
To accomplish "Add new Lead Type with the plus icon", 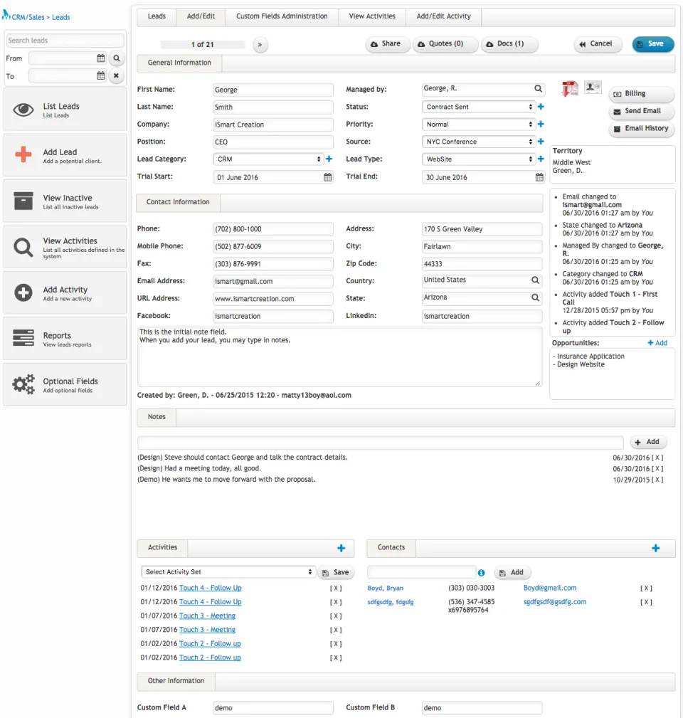I will pyautogui.click(x=541, y=159).
